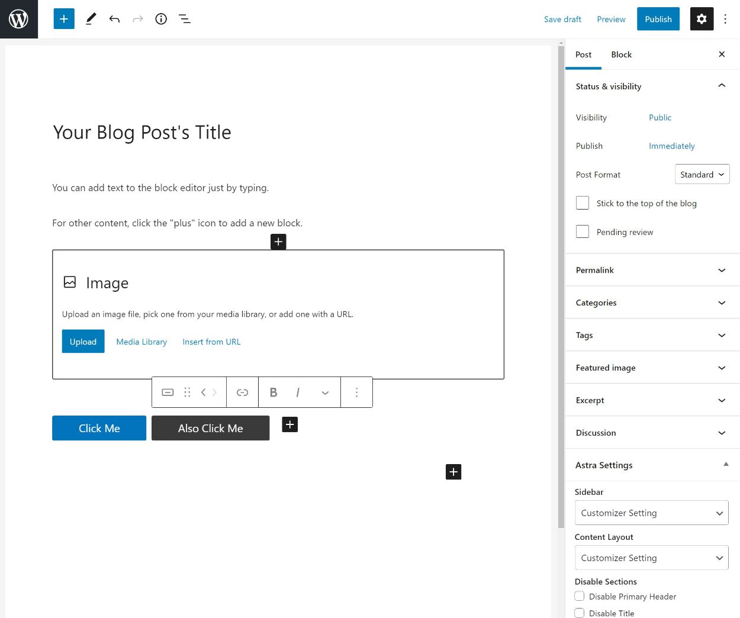Expand the Tags panel

point(652,335)
